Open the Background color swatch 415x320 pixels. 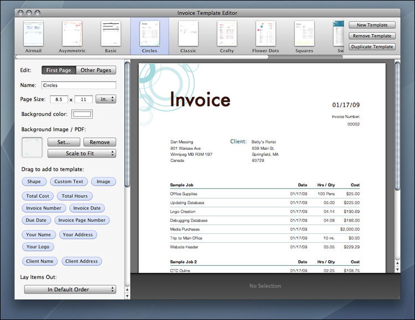(x=82, y=114)
